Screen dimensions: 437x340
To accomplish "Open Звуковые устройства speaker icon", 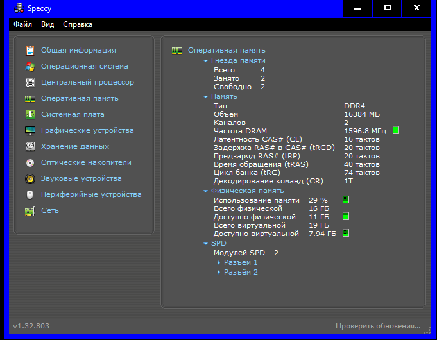I will [30, 178].
